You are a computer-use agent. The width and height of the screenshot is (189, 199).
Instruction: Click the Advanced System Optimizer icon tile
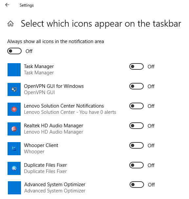coord(14,188)
